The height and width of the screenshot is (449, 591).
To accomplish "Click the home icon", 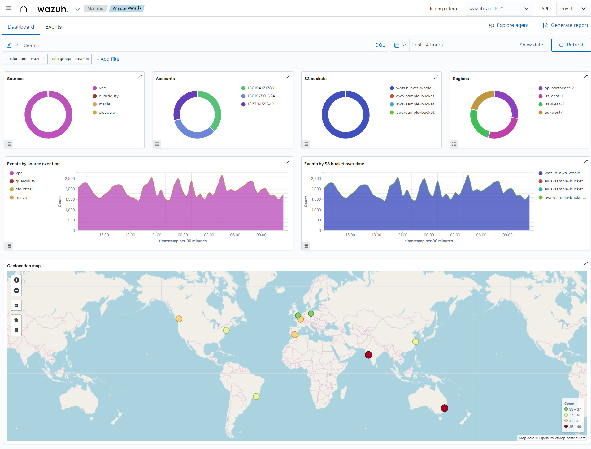I will 24,9.
